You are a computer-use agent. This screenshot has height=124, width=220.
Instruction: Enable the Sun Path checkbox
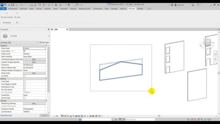click(24, 76)
